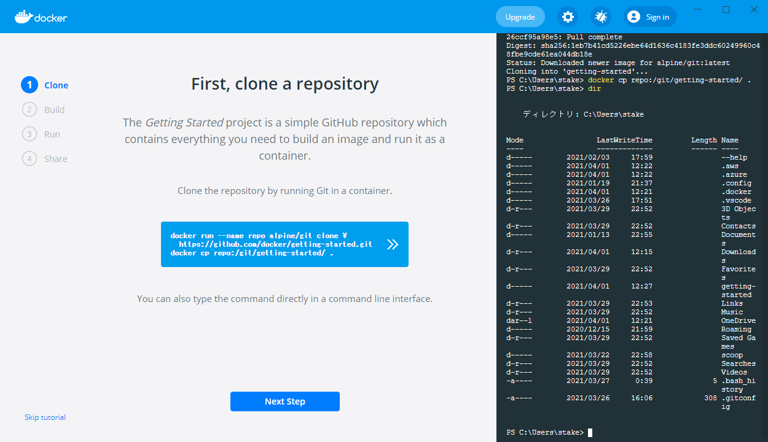Click the step 4 circle icon
The height and width of the screenshot is (442, 768).
[29, 158]
